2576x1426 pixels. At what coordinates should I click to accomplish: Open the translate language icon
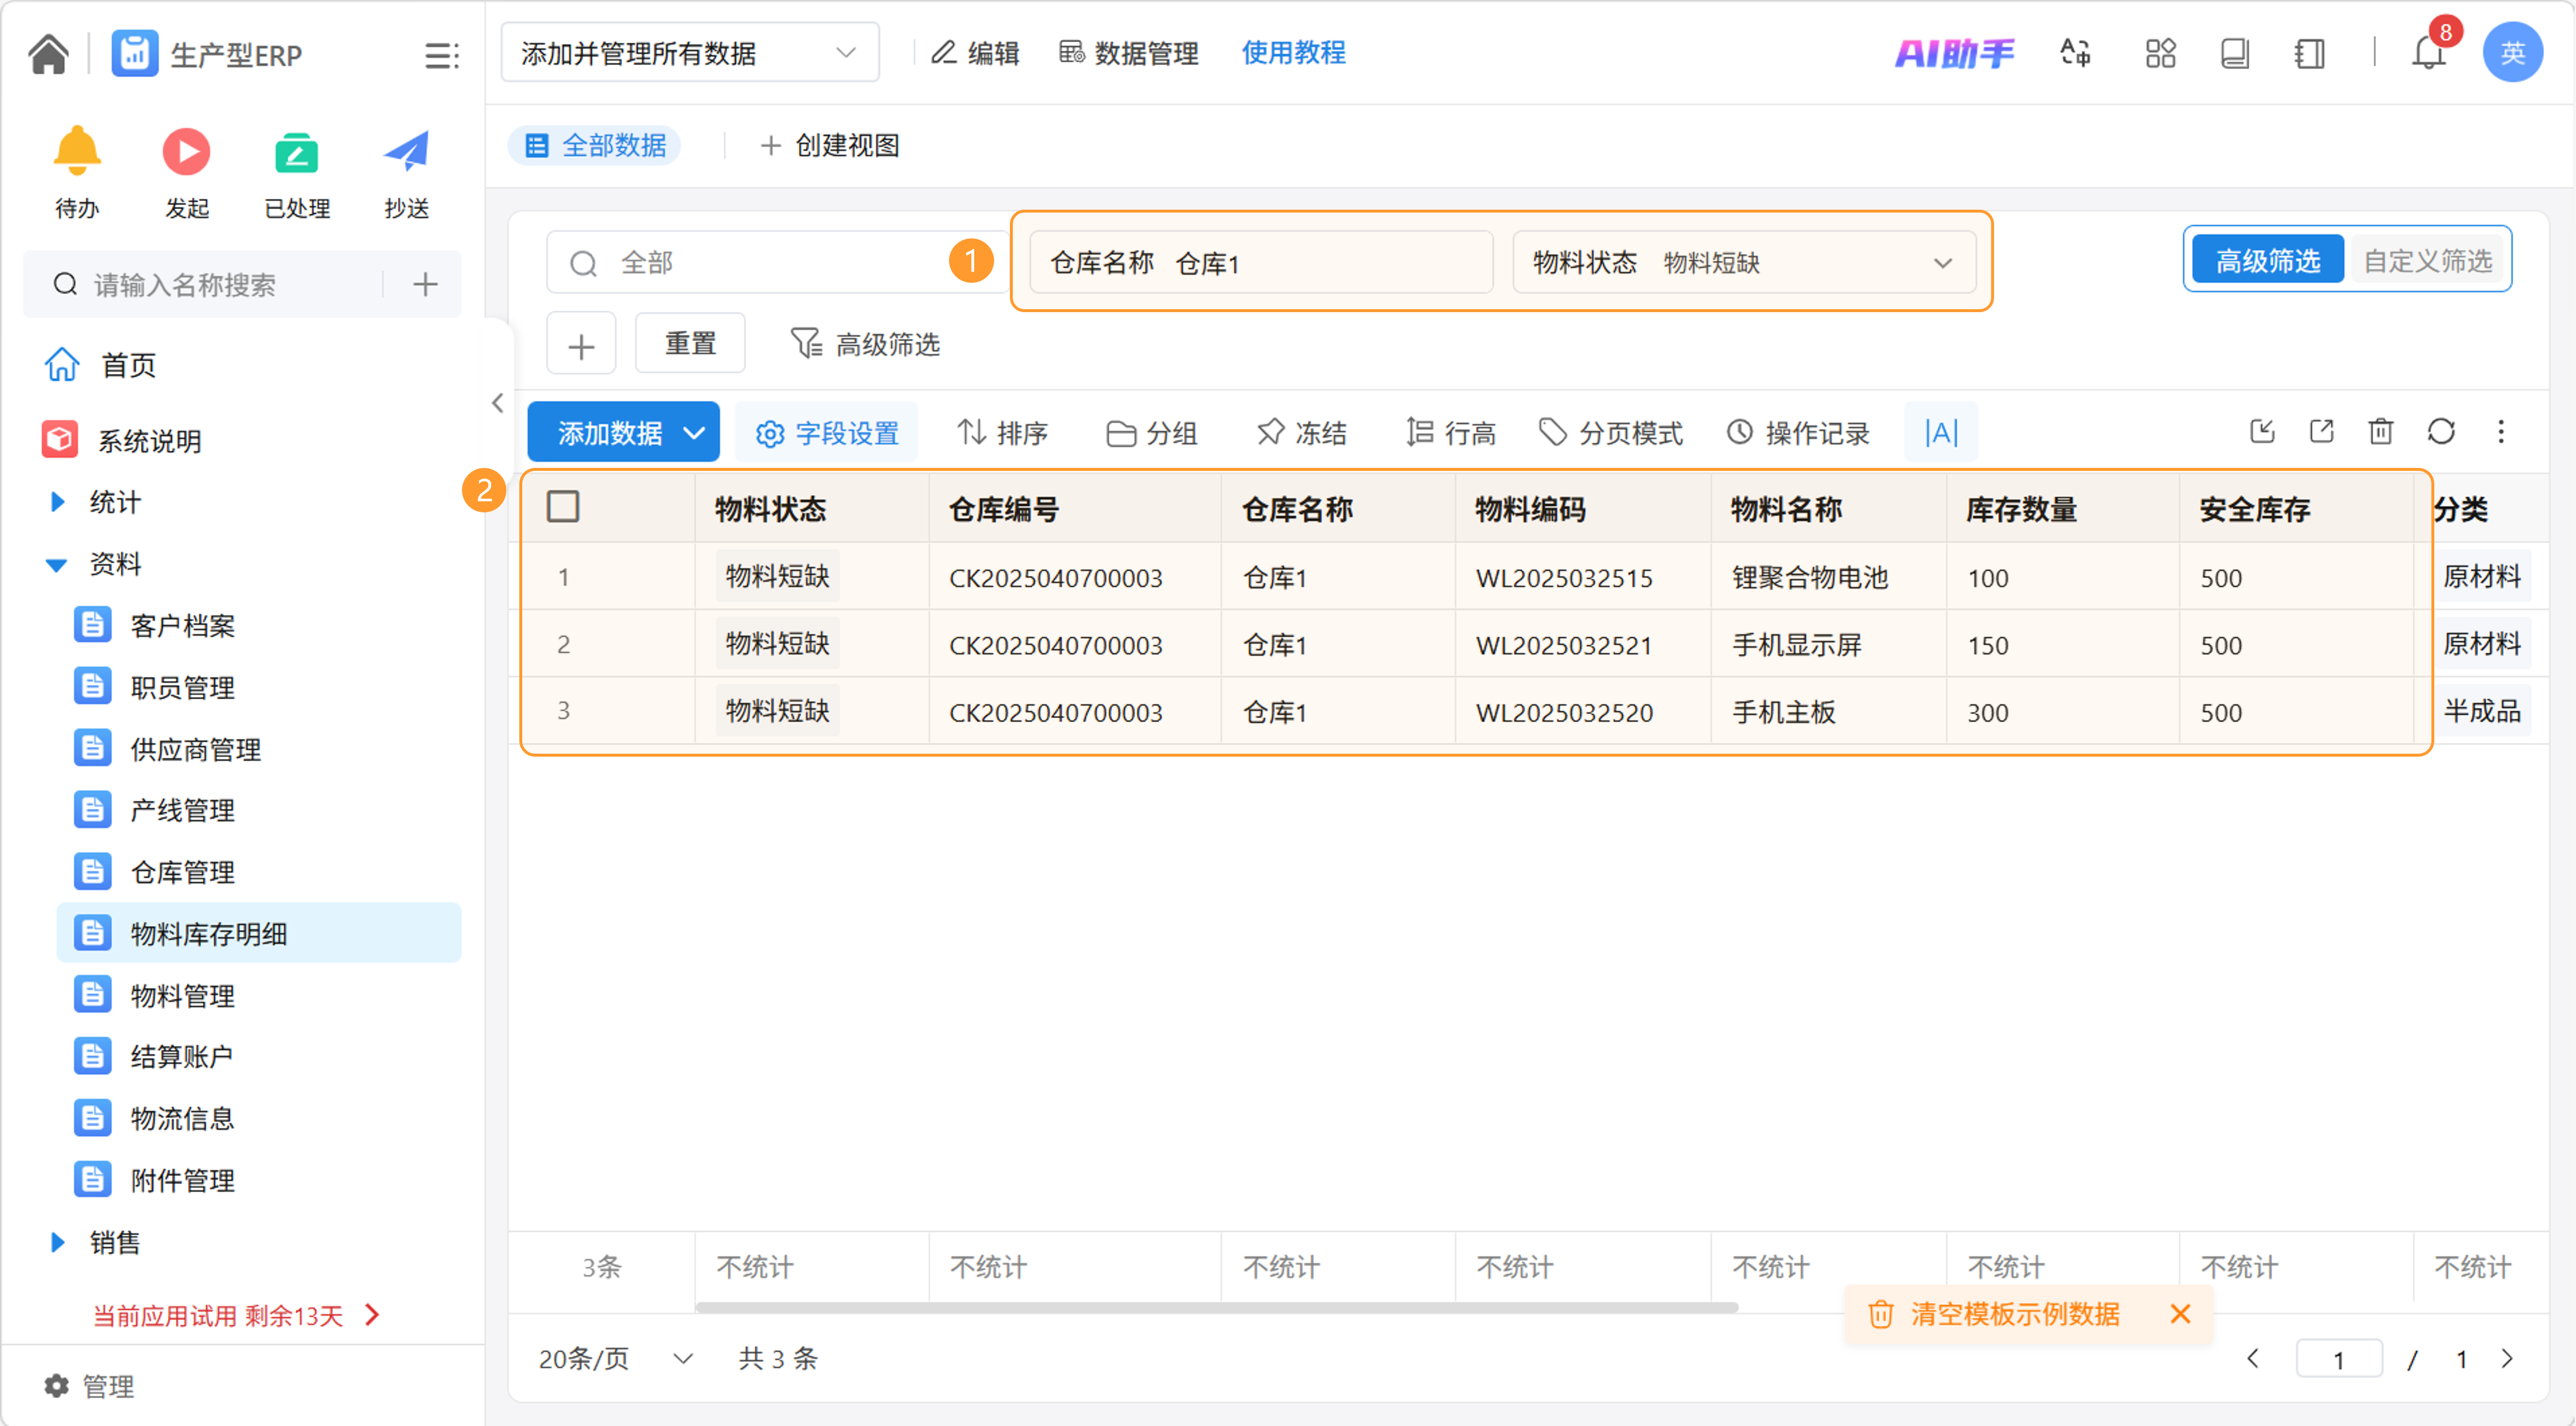tap(2076, 53)
